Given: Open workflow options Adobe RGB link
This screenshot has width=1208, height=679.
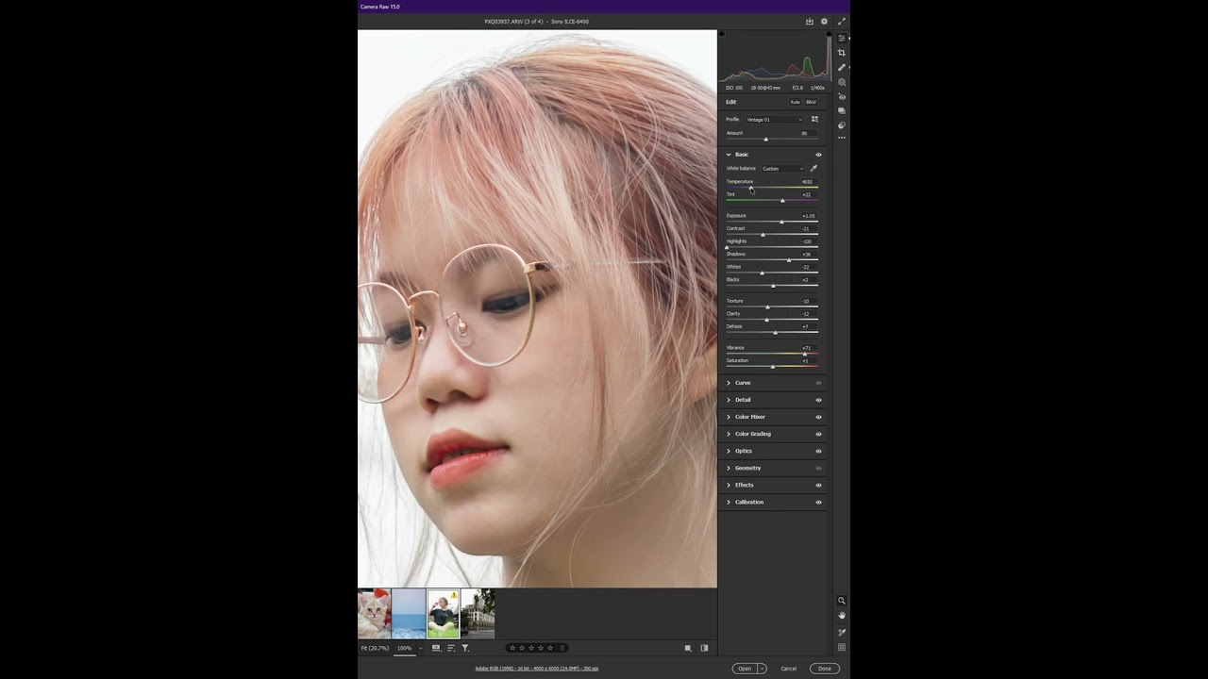Looking at the screenshot, I should click(536, 669).
